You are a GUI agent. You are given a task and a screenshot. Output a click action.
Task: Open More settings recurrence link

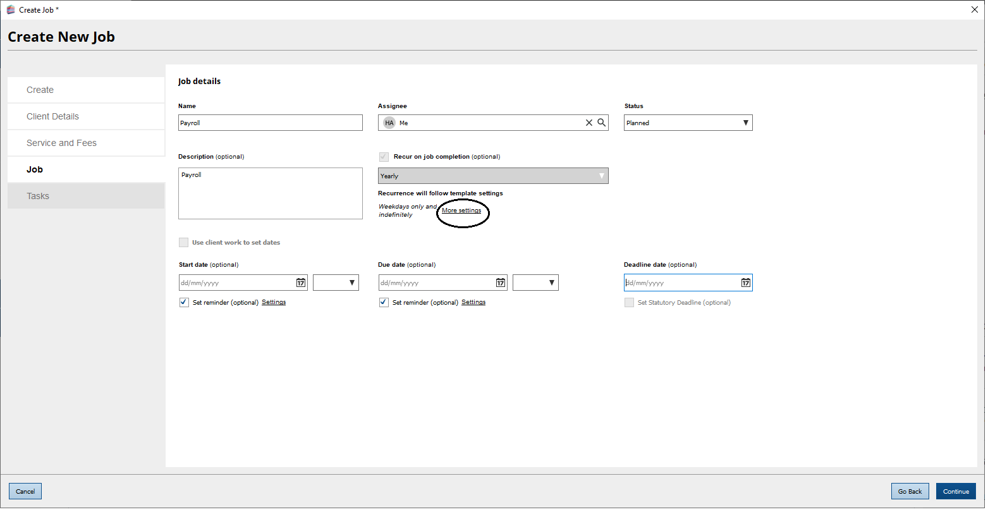pos(461,211)
